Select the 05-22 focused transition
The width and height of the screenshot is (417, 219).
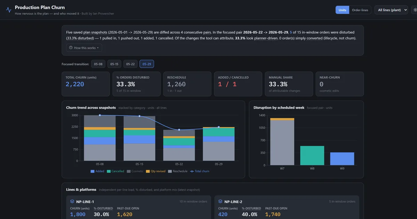click(130, 64)
